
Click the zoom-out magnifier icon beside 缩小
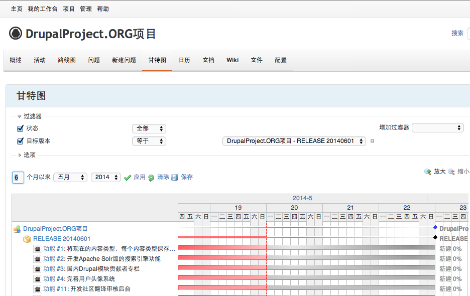pos(451,172)
